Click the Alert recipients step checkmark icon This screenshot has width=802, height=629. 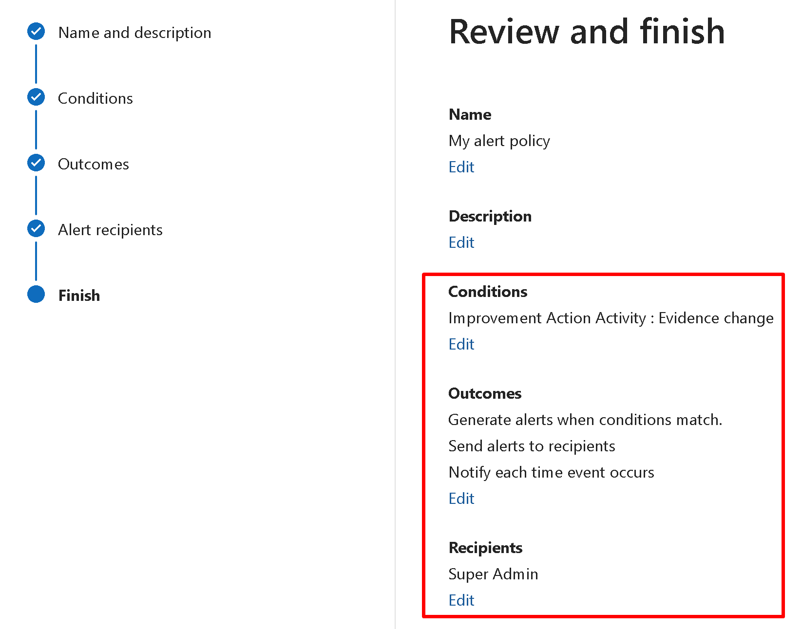[x=36, y=229]
